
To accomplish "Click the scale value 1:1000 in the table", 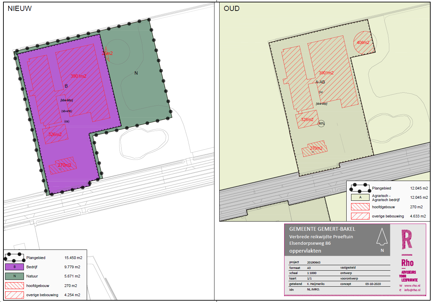I will tap(312, 273).
